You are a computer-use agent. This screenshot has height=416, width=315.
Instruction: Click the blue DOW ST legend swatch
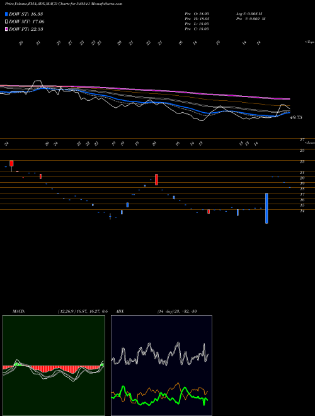tap(7, 14)
